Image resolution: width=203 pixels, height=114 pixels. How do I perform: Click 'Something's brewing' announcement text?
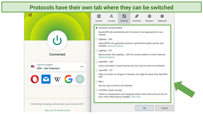[x=57, y=104]
